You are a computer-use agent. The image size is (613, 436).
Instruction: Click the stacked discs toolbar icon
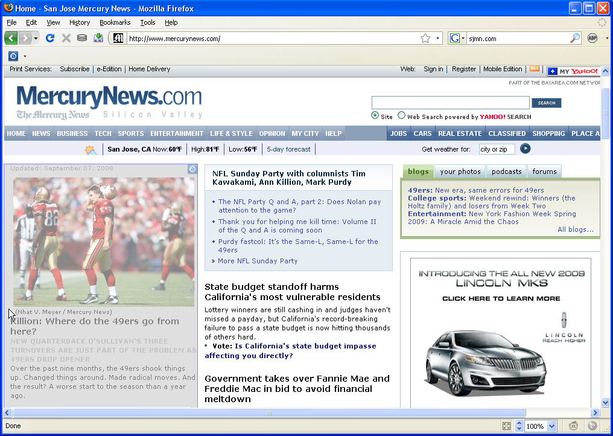tap(82, 38)
